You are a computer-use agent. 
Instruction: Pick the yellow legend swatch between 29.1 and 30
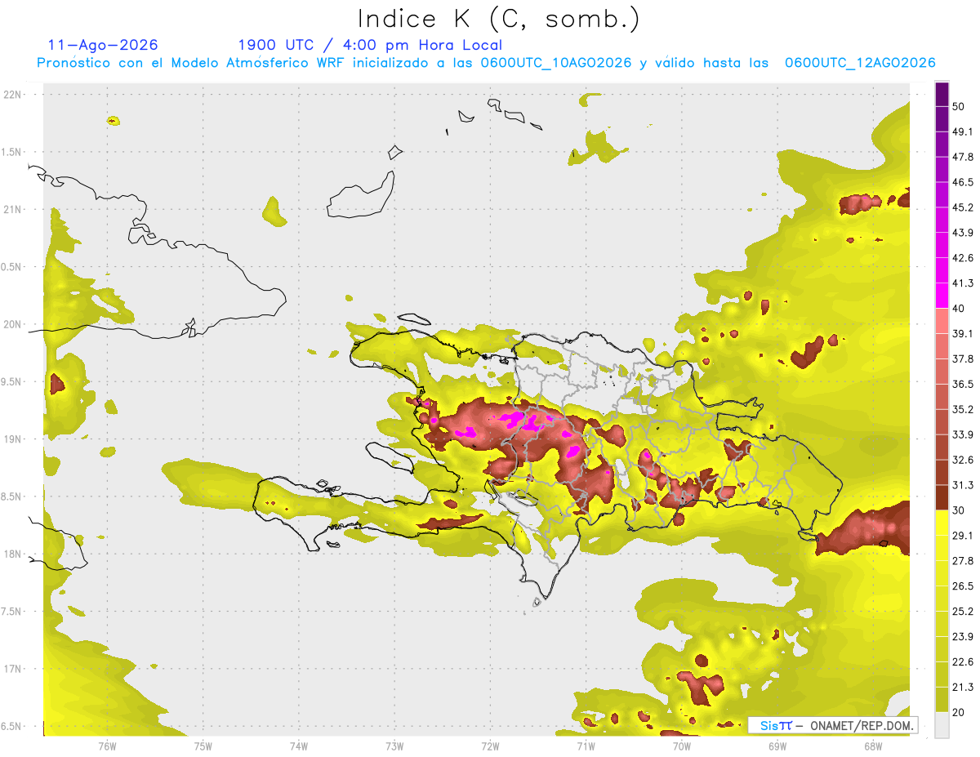[x=942, y=523]
